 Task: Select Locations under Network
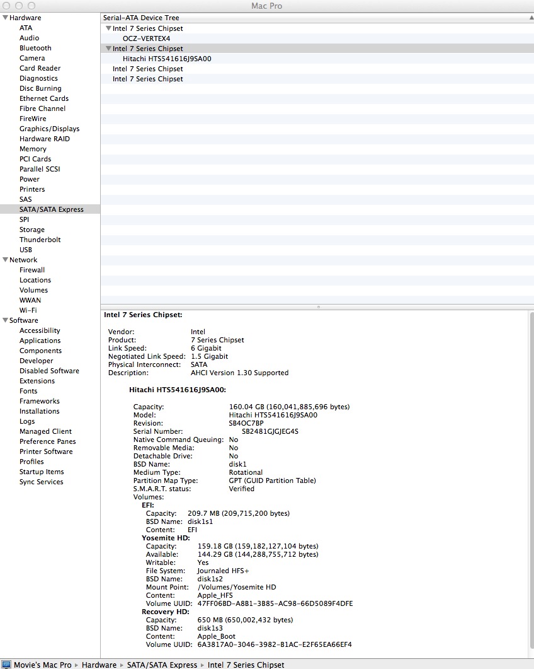pyautogui.click(x=35, y=281)
